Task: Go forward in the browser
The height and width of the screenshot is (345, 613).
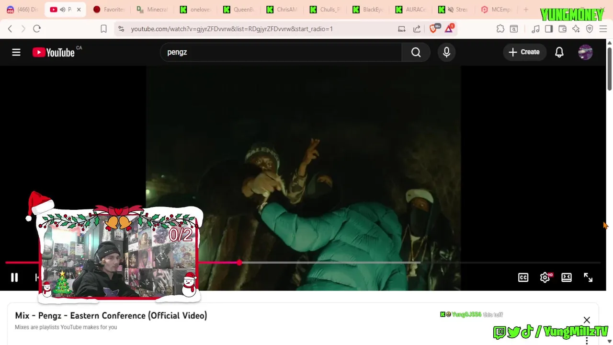Action: click(x=23, y=29)
